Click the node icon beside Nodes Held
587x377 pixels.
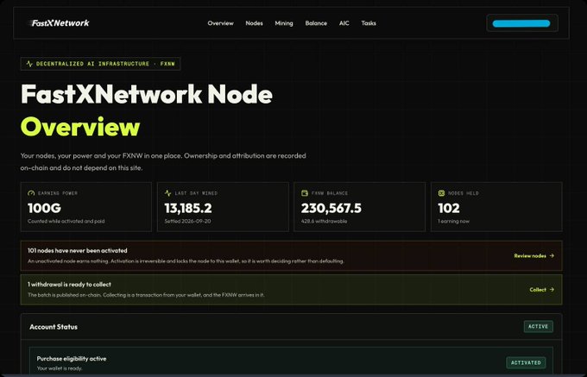(441, 193)
